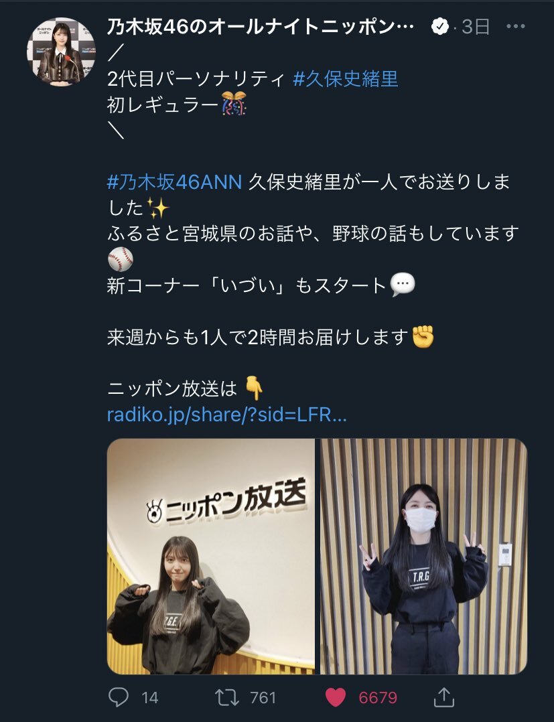Retweet using the retweet arrows icon
The image size is (554, 722).
coord(227,697)
